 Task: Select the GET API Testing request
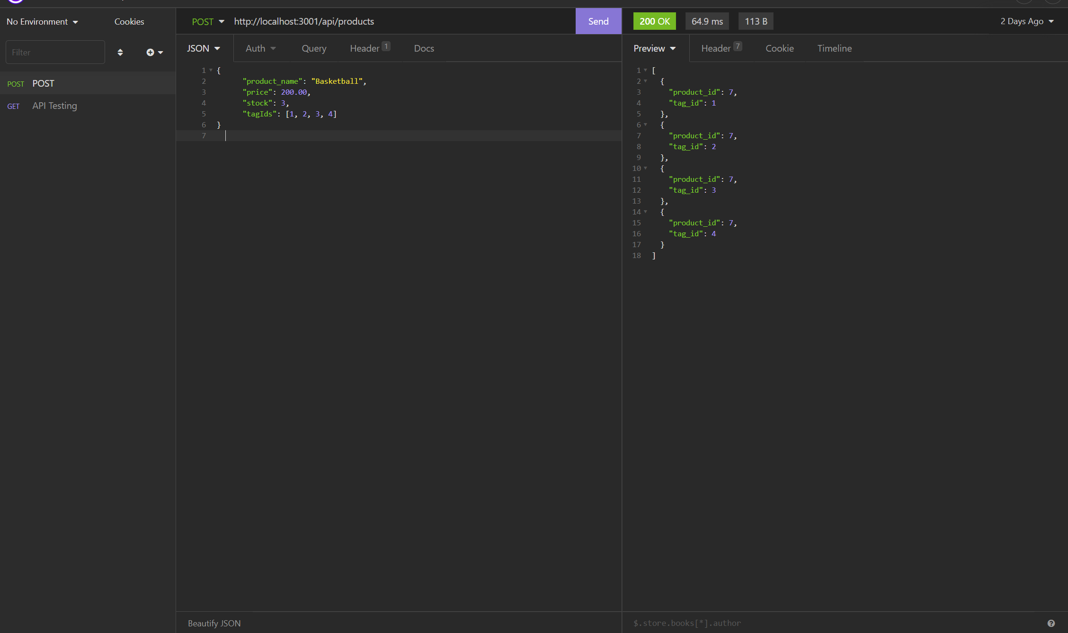point(54,106)
